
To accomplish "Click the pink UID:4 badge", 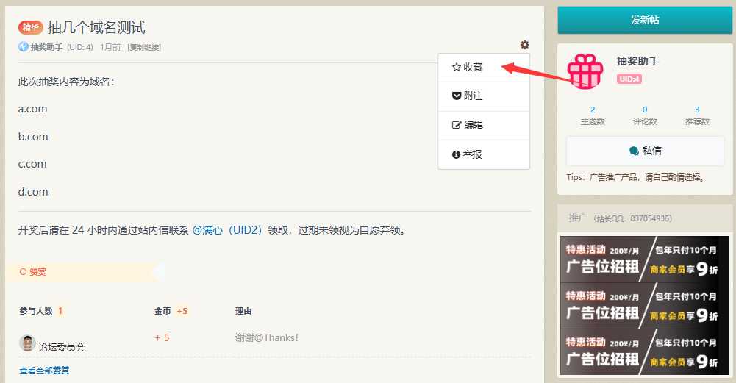I will 629,79.
